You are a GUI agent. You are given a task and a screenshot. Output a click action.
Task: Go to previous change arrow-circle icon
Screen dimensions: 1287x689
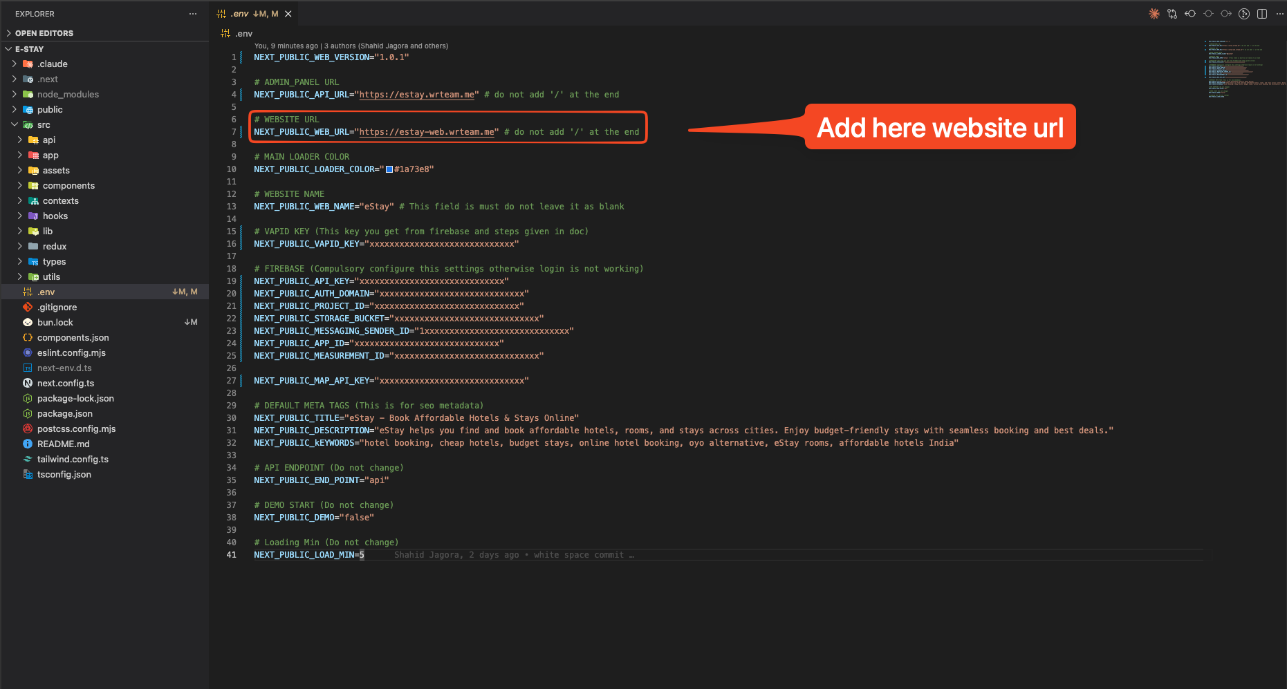point(1190,14)
